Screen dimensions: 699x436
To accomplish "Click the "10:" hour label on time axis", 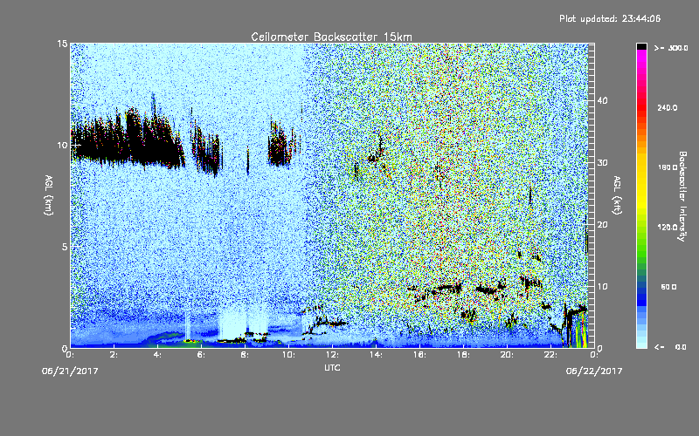I will [x=289, y=355].
